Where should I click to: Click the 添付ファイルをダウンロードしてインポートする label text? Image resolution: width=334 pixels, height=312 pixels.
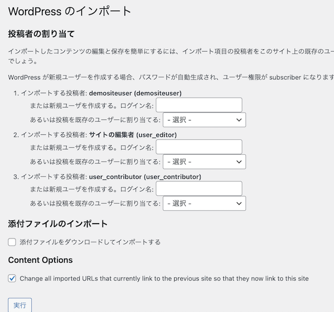point(90,242)
